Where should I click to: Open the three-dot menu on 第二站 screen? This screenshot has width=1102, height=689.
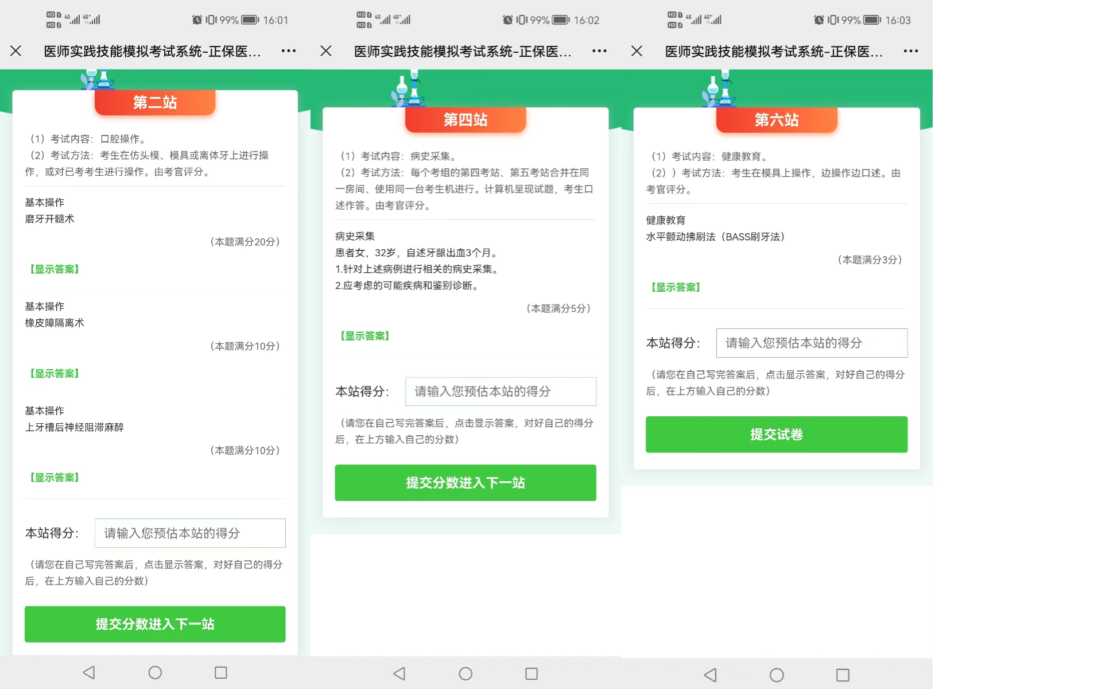click(289, 51)
